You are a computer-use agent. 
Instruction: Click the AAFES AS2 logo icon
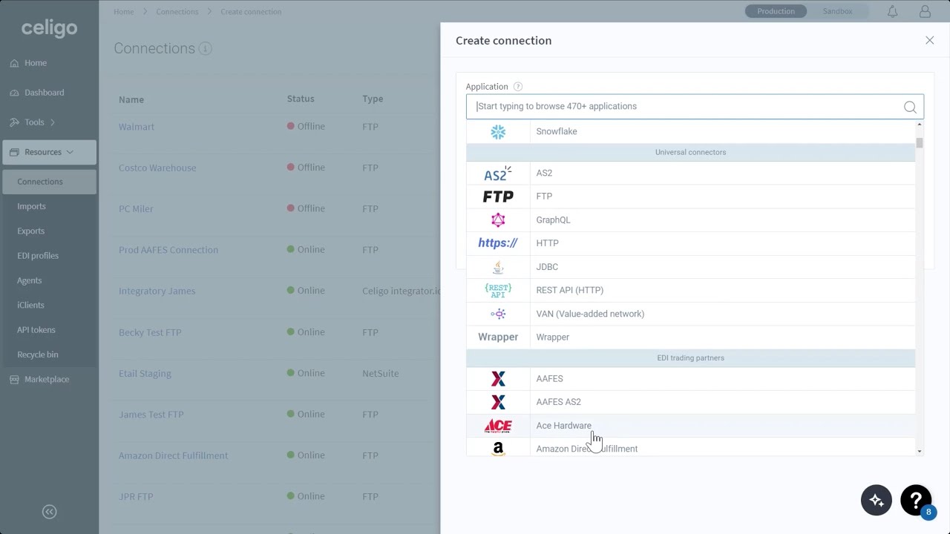pyautogui.click(x=498, y=402)
